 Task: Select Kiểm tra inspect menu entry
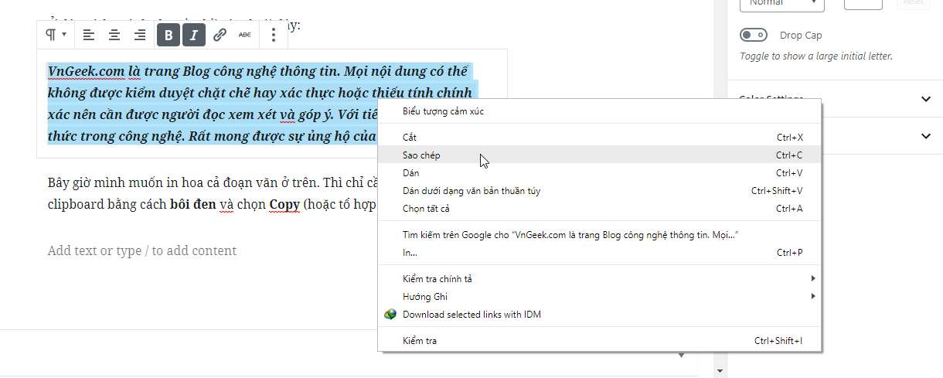click(600, 341)
